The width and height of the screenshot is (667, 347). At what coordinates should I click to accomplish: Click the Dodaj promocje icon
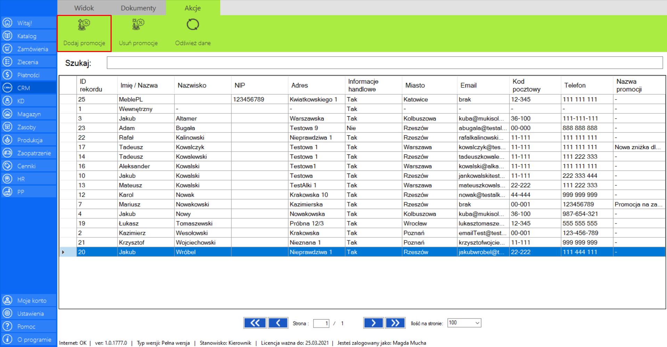coord(84,25)
